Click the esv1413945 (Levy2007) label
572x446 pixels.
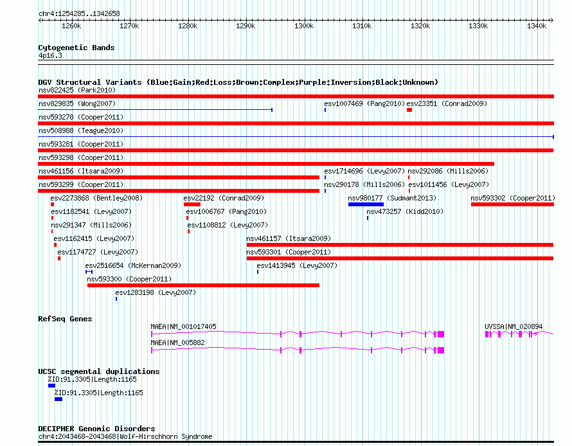pos(297,265)
